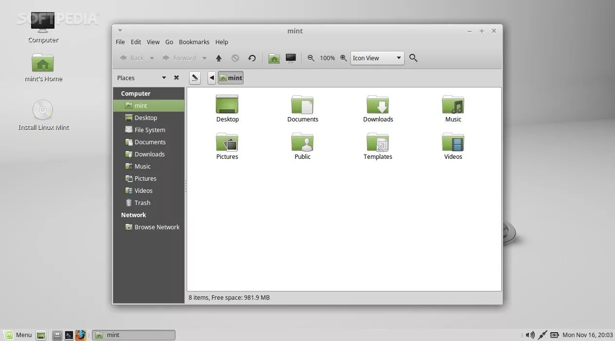Select Documents in the Places sidebar

149,142
